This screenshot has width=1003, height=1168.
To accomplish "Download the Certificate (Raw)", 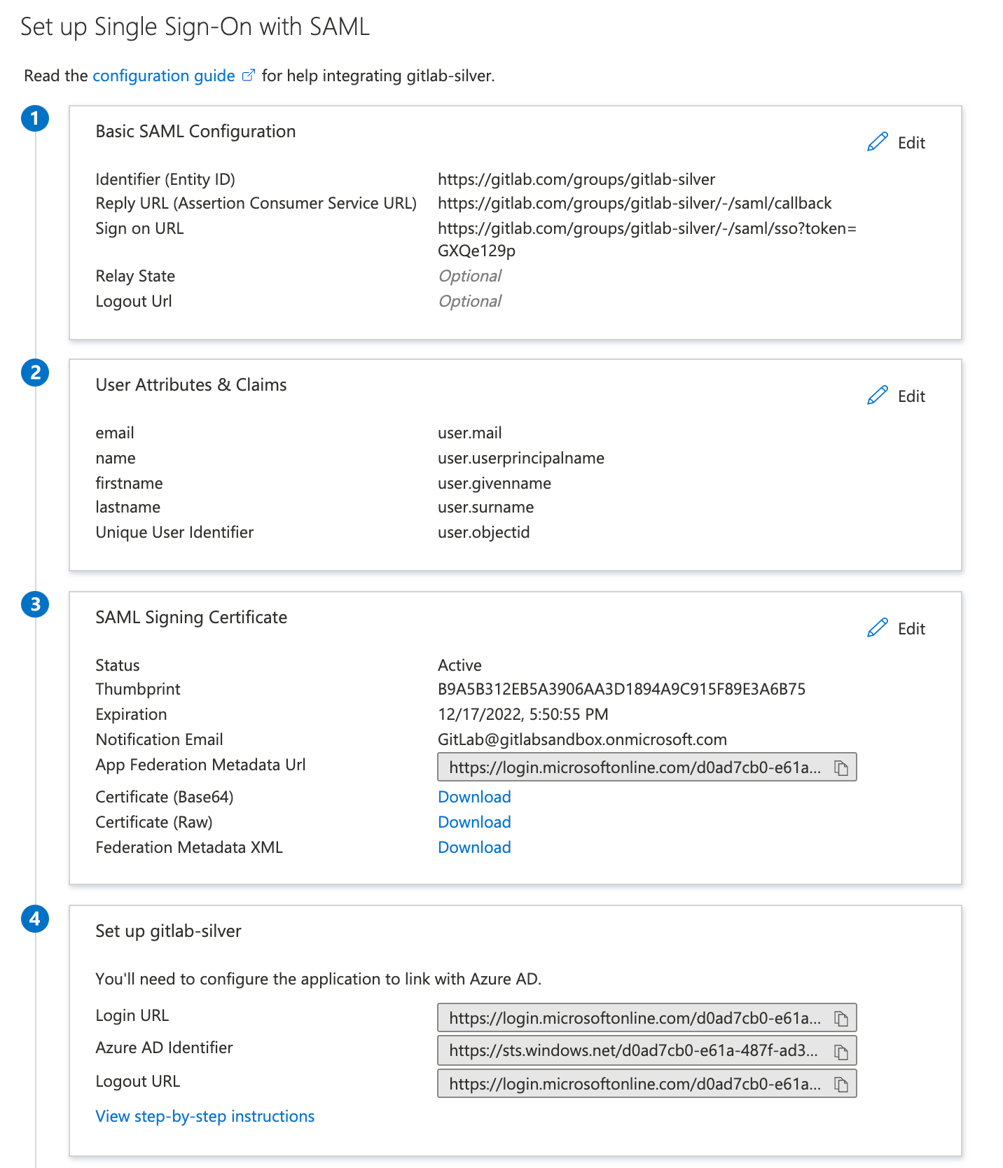I will click(474, 822).
